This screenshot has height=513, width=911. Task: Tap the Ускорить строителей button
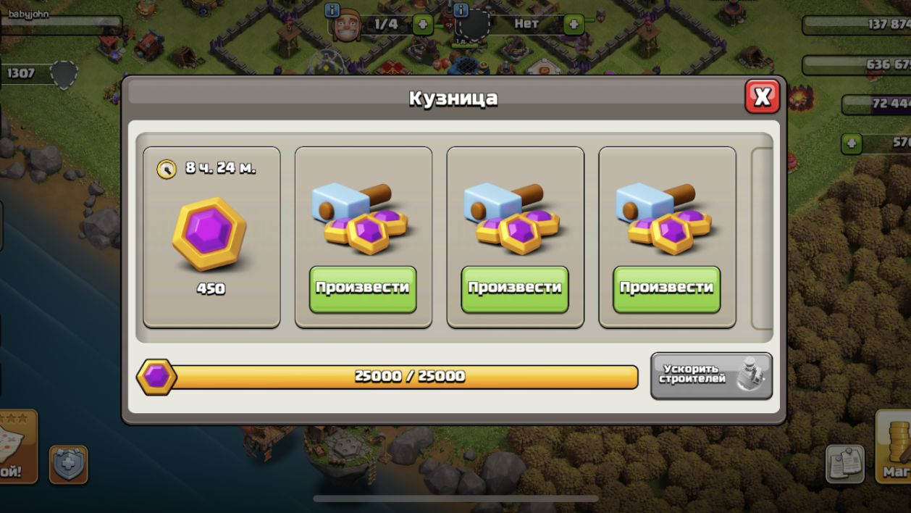point(711,375)
